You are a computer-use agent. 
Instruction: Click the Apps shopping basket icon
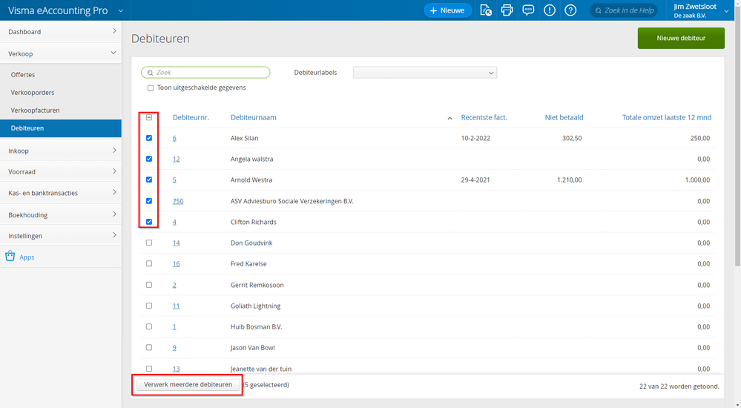click(x=10, y=257)
